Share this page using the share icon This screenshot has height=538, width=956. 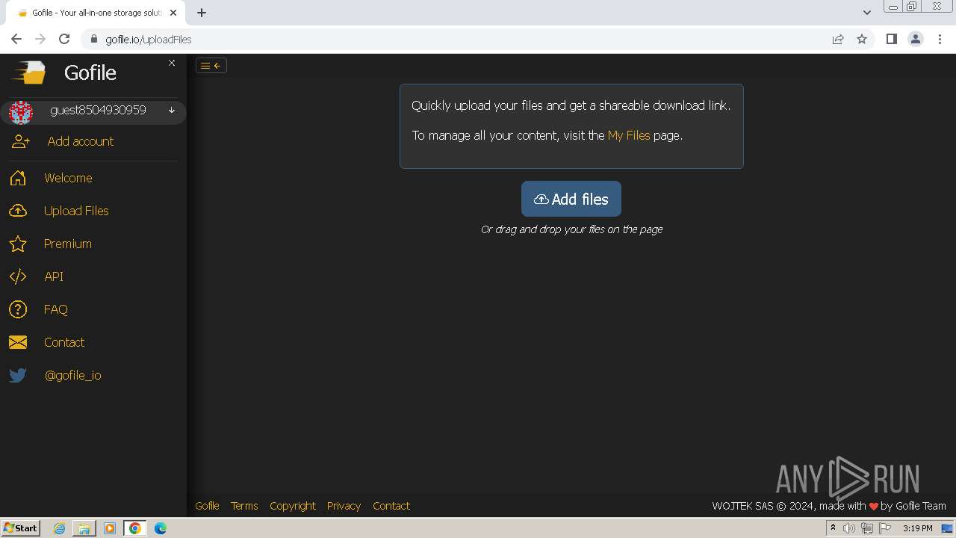click(x=838, y=39)
